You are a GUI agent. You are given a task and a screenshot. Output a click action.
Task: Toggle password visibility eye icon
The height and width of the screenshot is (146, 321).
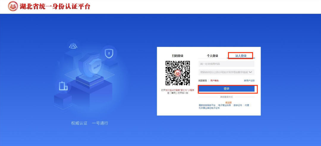(251, 72)
